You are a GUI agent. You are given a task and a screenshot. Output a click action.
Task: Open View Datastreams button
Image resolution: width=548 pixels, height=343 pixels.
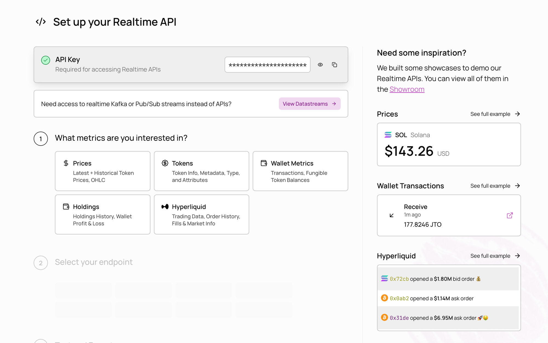pyautogui.click(x=309, y=104)
